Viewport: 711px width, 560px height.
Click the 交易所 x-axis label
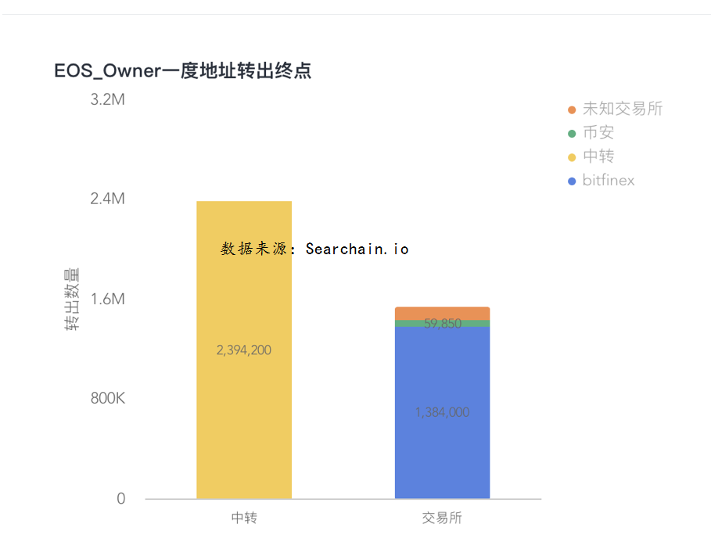click(442, 518)
